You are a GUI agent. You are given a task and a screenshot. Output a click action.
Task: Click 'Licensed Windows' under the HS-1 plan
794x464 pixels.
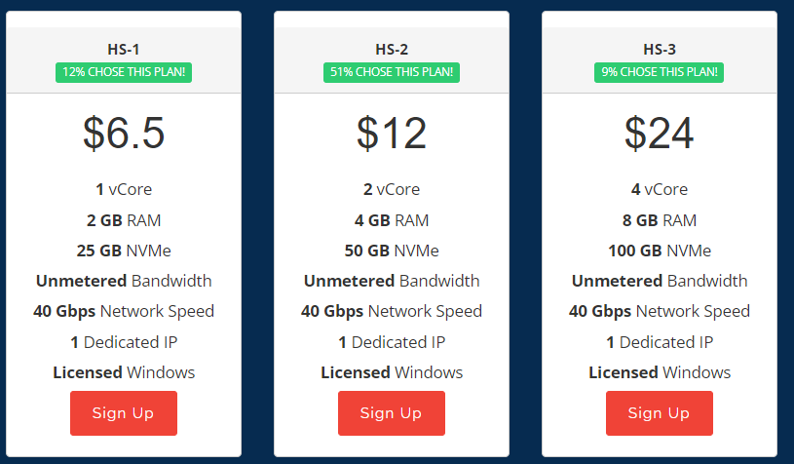tap(124, 372)
